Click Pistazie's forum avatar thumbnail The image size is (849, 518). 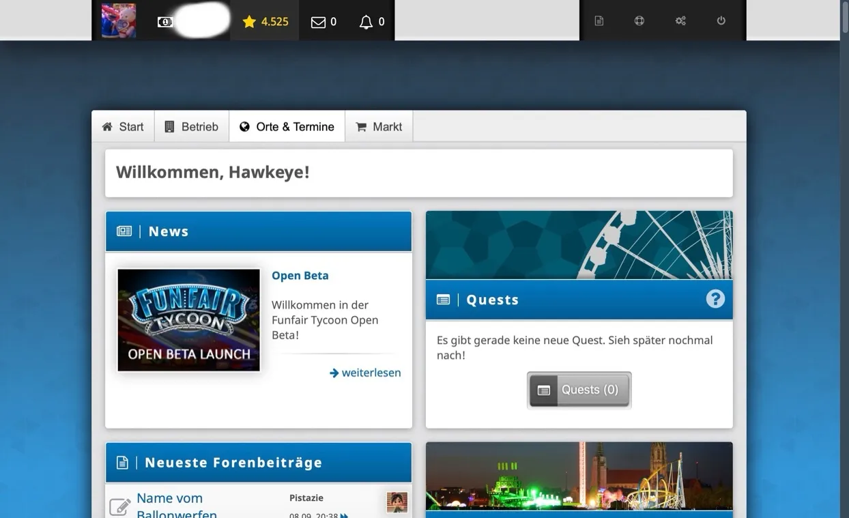point(397,502)
